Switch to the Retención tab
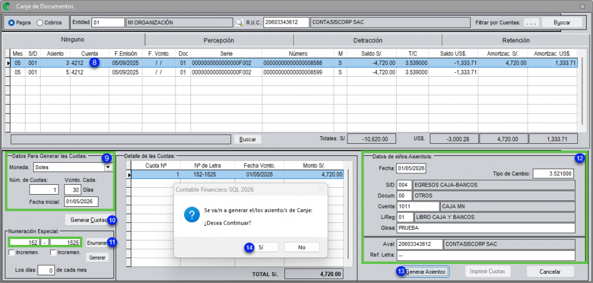 515,40
